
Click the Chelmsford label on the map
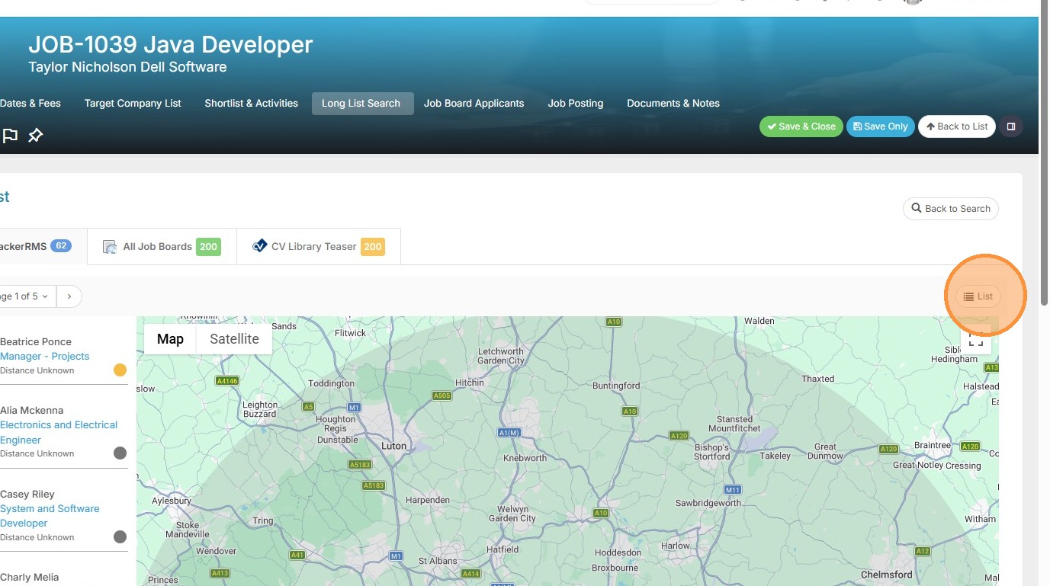[x=886, y=575]
